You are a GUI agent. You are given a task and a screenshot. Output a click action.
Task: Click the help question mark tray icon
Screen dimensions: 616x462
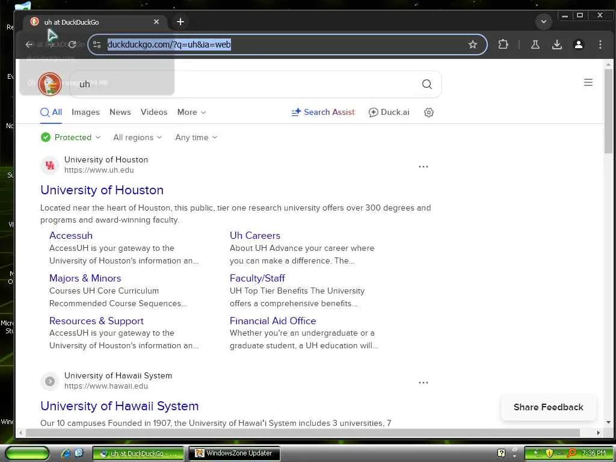501,453
